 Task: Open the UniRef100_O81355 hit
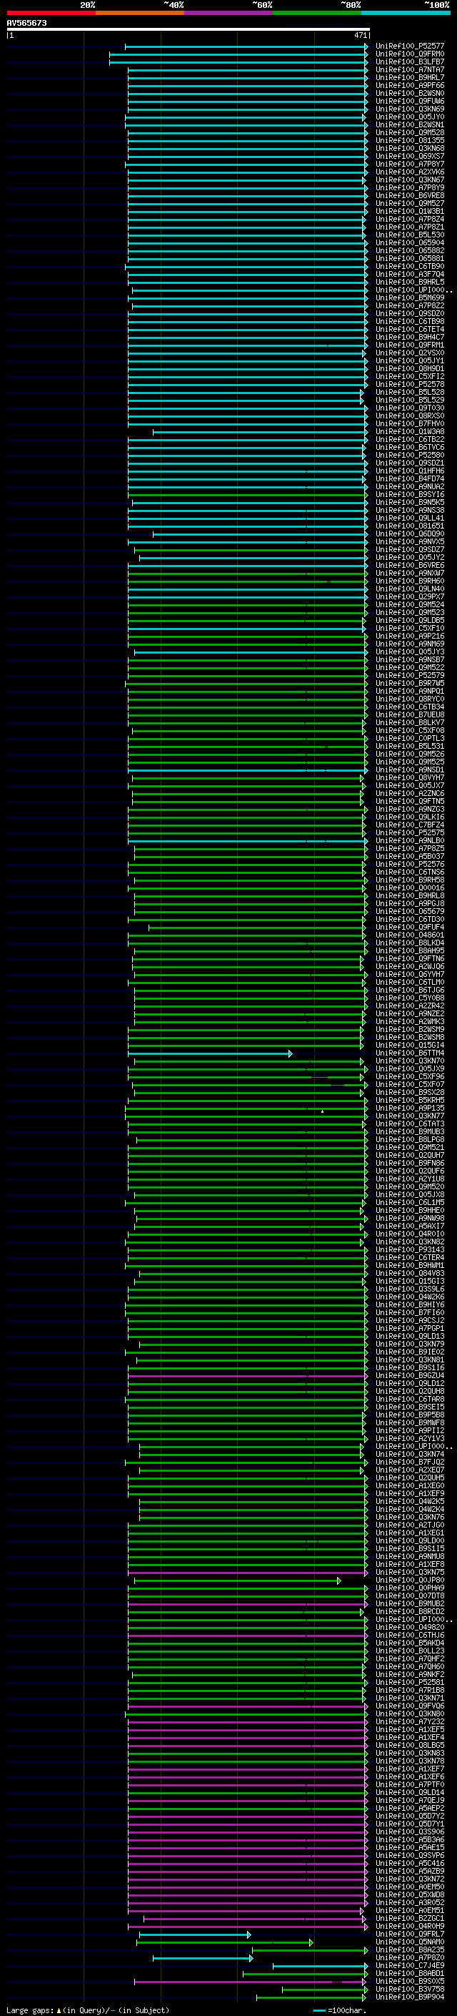coord(410,140)
